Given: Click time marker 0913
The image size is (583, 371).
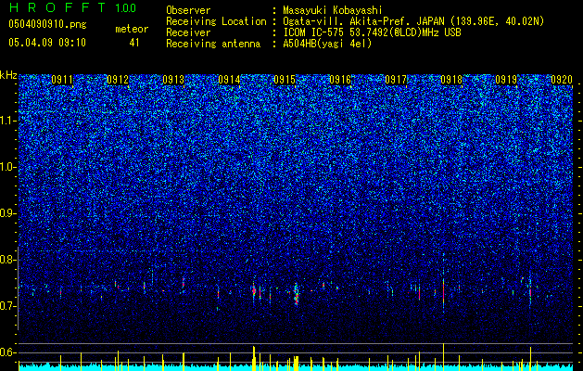Looking at the screenshot, I should tap(173, 80).
